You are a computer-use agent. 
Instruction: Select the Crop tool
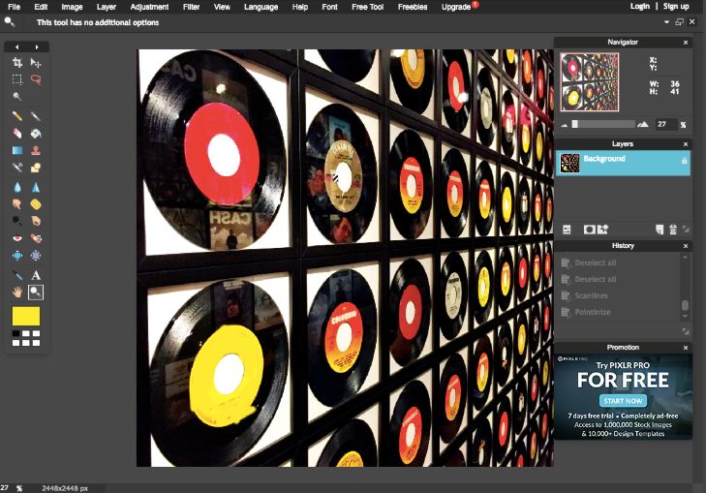pyautogui.click(x=17, y=62)
